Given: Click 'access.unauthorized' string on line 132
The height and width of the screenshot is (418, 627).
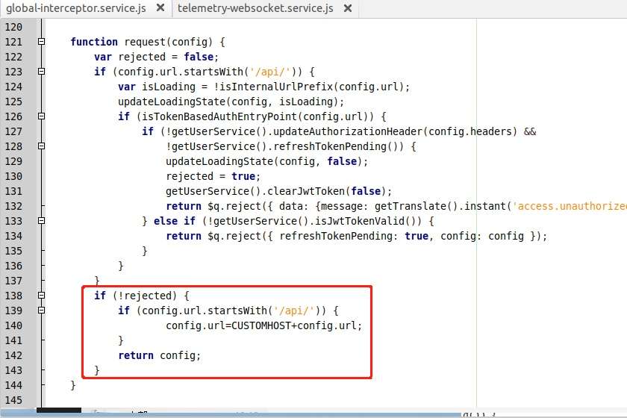Looking at the screenshot, I should pos(570,206).
